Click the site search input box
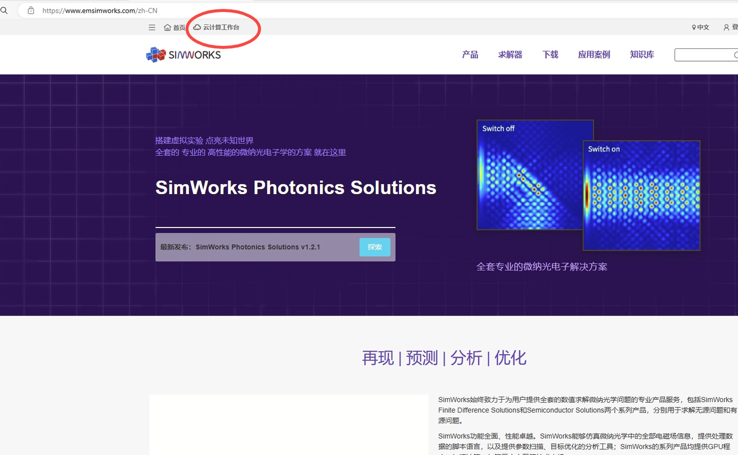Viewport: 738px width, 455px height. tap(706, 55)
